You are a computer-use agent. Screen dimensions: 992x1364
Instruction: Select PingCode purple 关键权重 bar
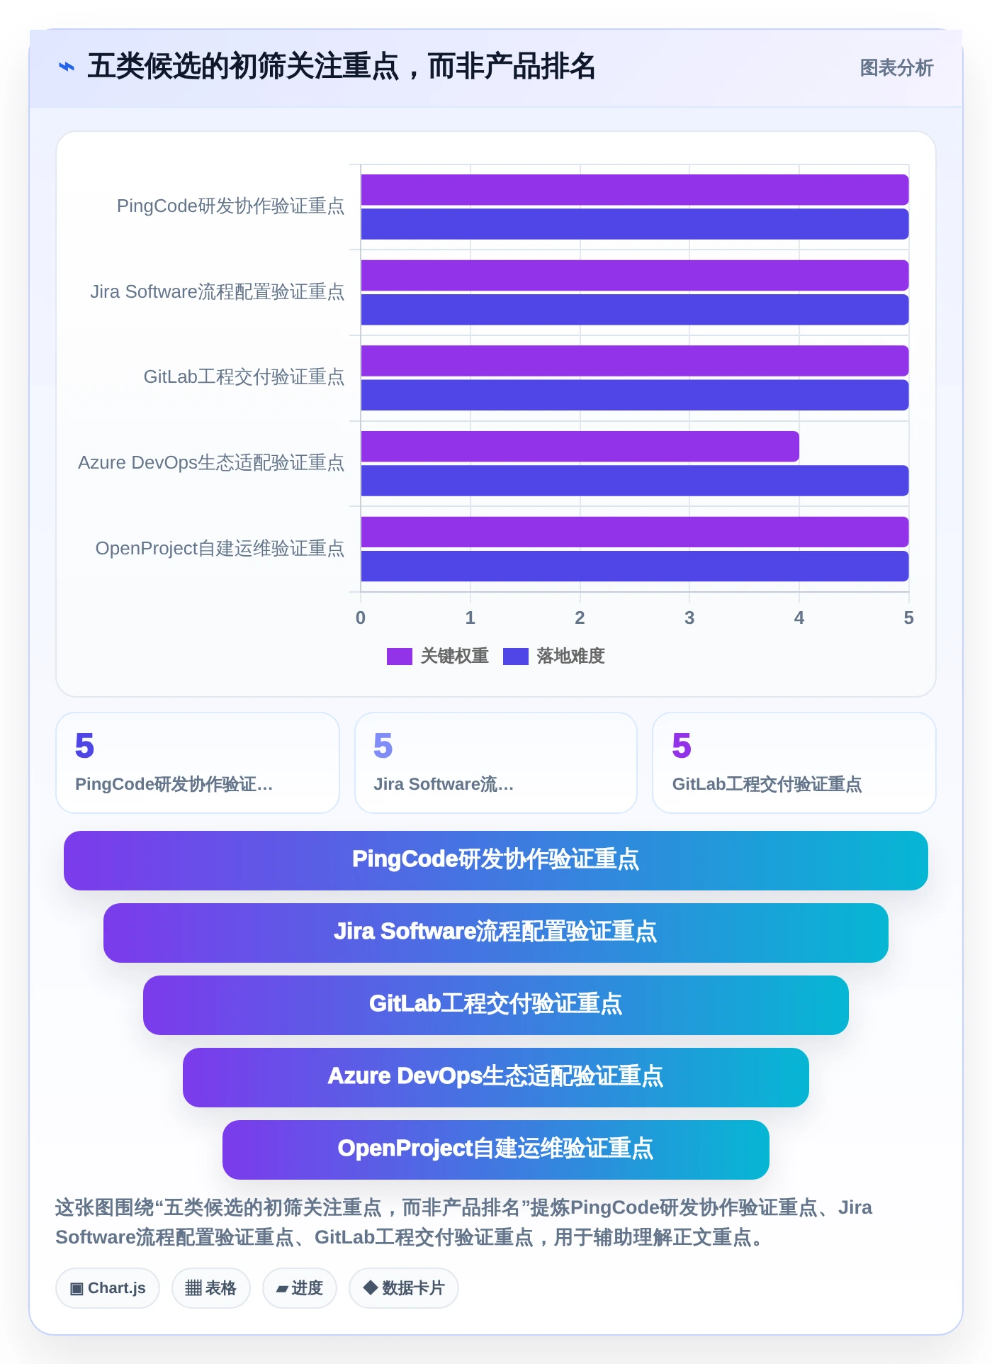click(635, 190)
